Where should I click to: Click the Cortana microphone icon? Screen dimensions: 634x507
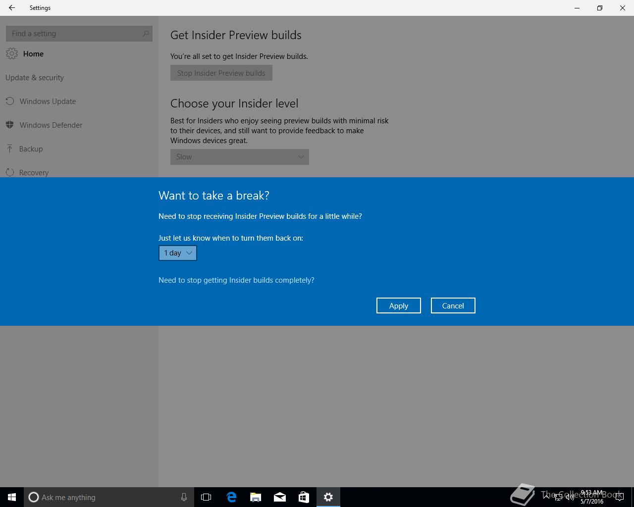tap(184, 497)
